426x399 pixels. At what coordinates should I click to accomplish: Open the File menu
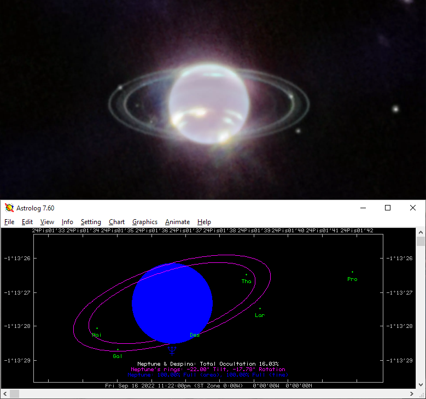(x=9, y=222)
